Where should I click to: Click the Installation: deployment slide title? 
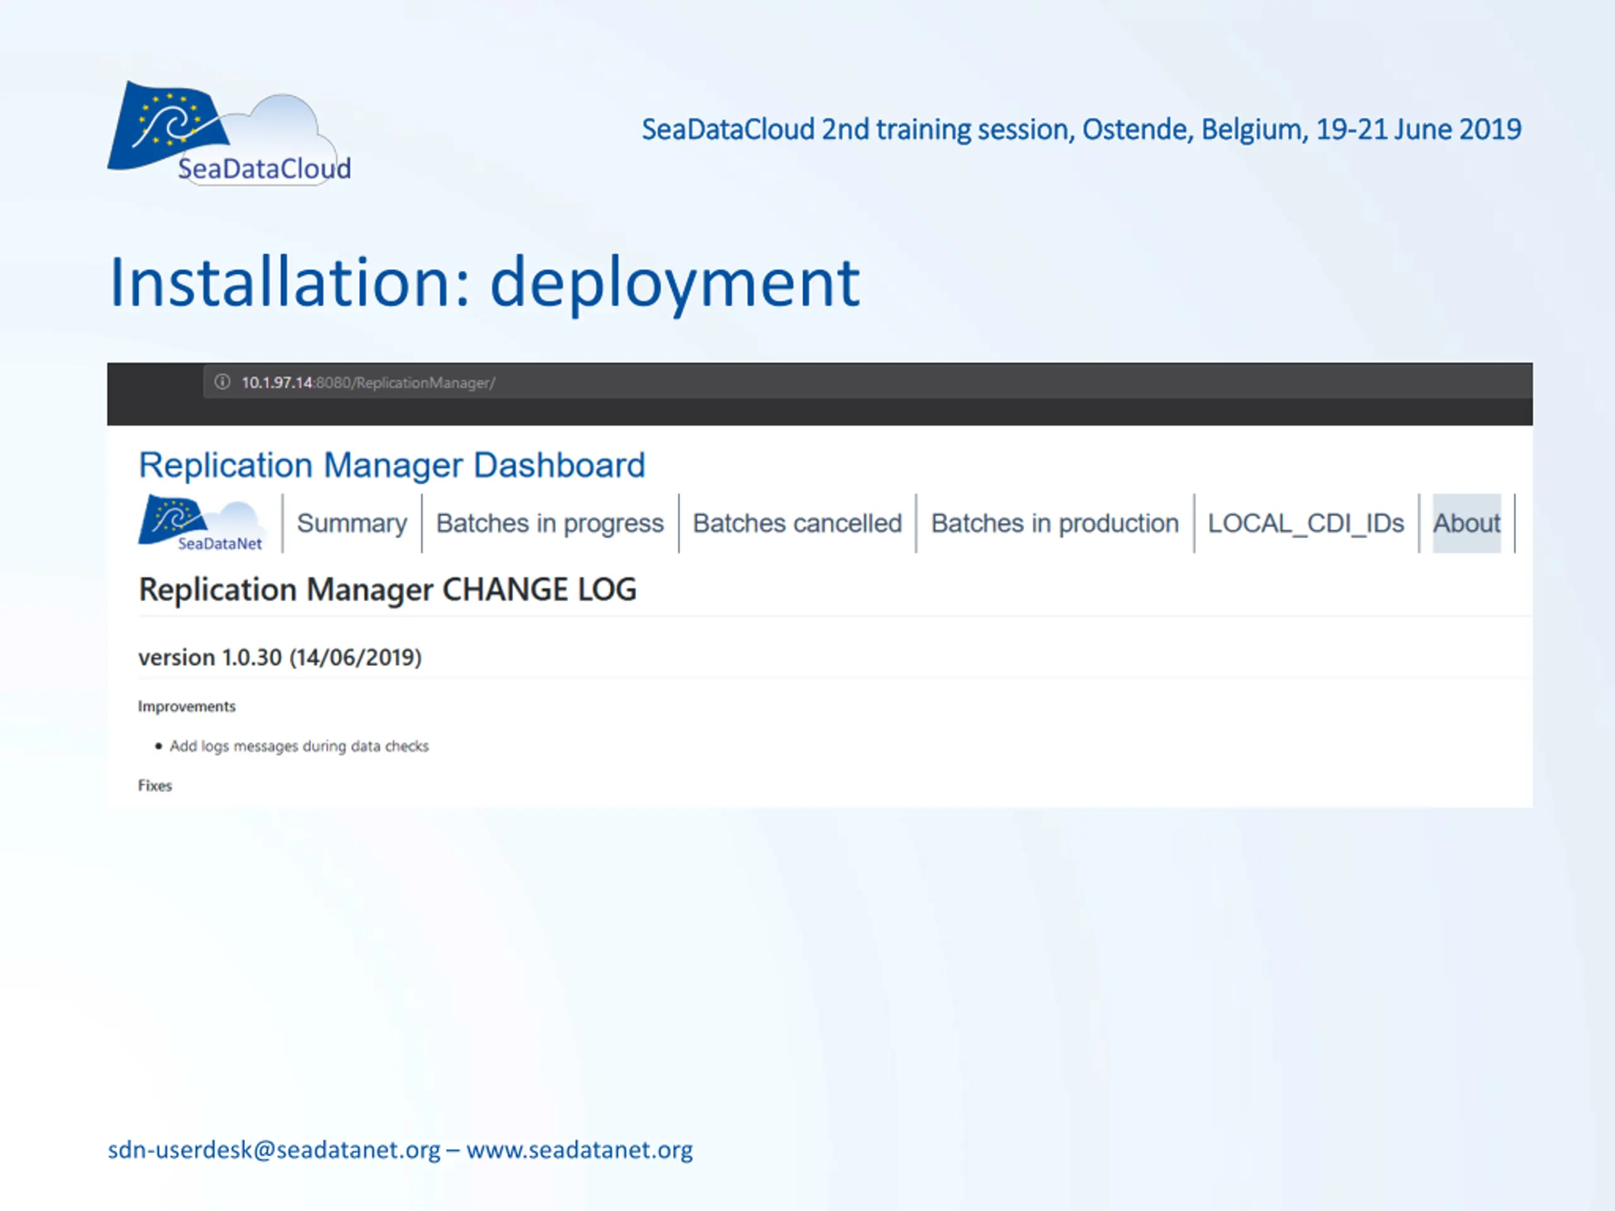(x=484, y=284)
